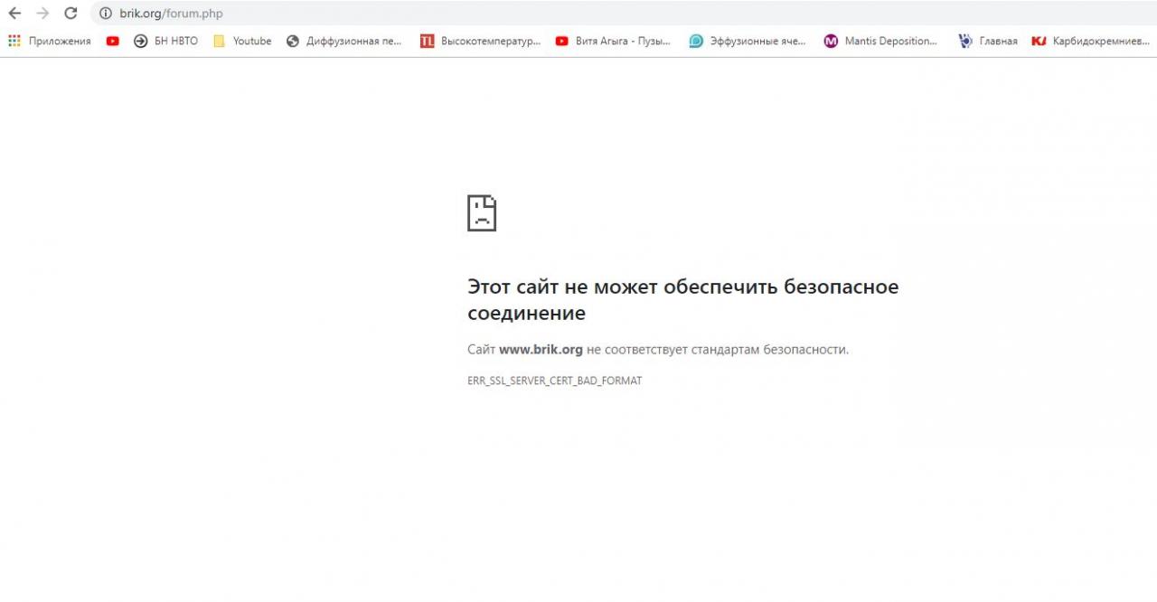Open the БН НВТО bookmark

pos(165,41)
